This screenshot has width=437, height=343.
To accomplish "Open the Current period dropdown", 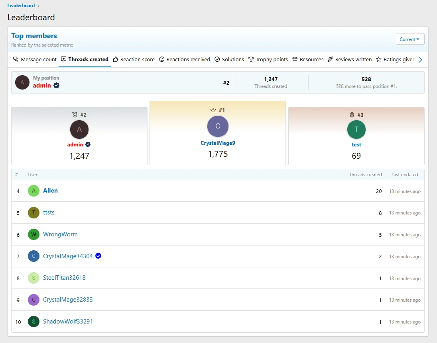I will pos(410,39).
